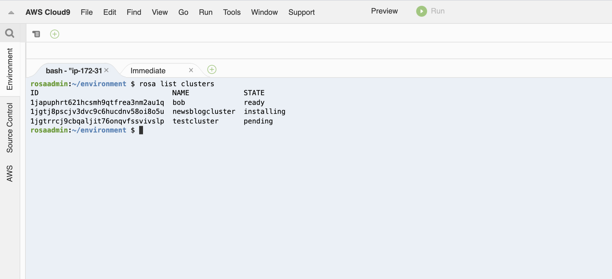Click the tab list icon
Screen dimensions: 612x279
[x=36, y=34]
